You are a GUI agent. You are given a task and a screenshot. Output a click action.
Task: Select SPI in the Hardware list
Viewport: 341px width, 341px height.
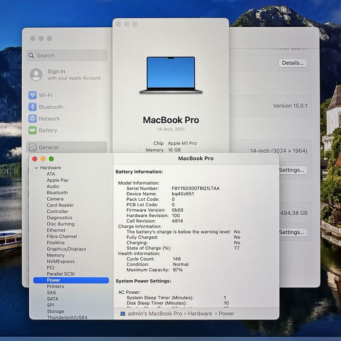click(x=51, y=305)
